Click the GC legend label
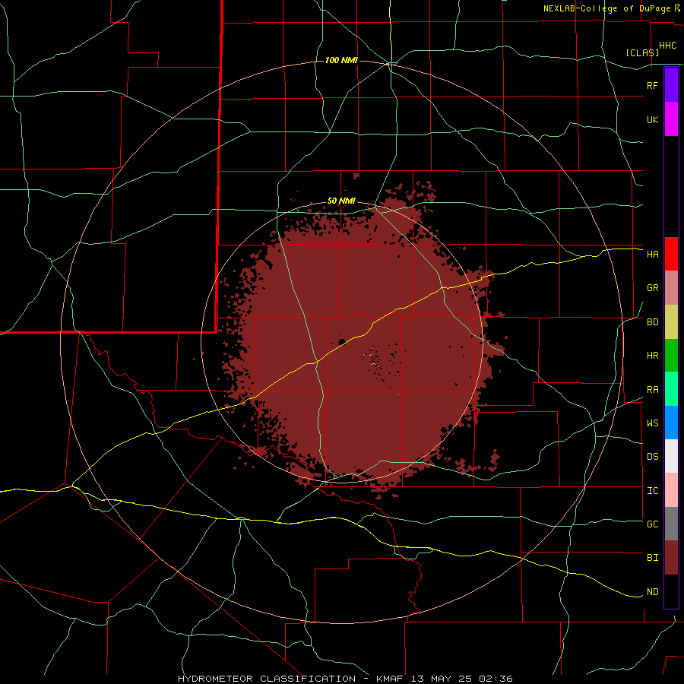This screenshot has height=684, width=684. tap(652, 524)
